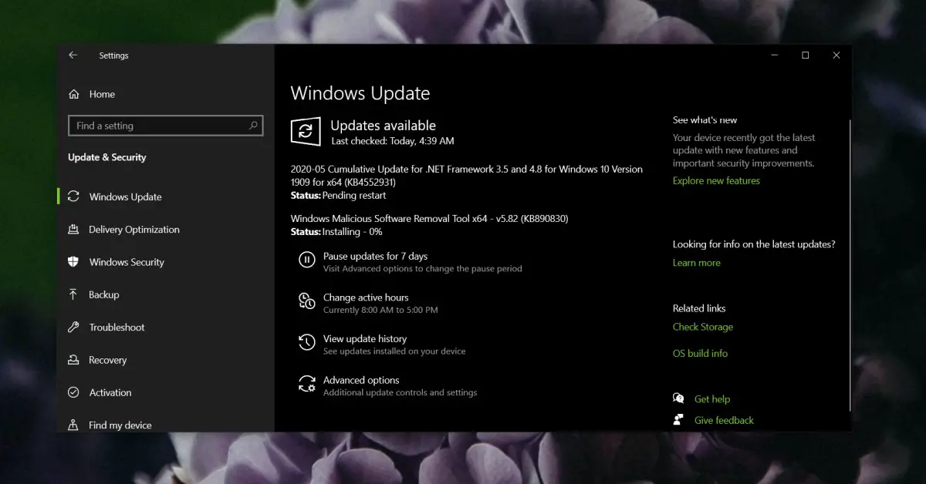Click the search magnifier icon

[253, 126]
